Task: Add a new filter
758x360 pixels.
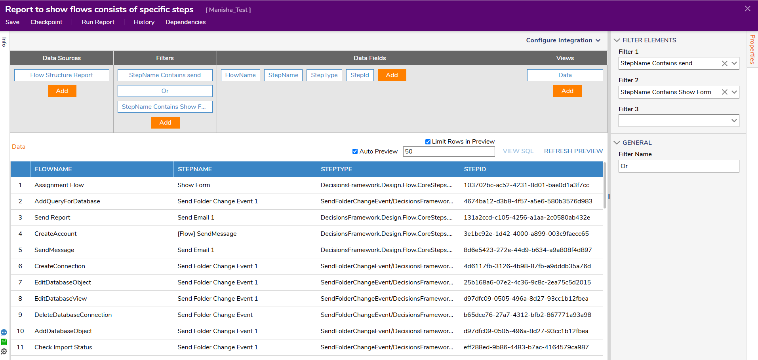Action: pyautogui.click(x=166, y=123)
